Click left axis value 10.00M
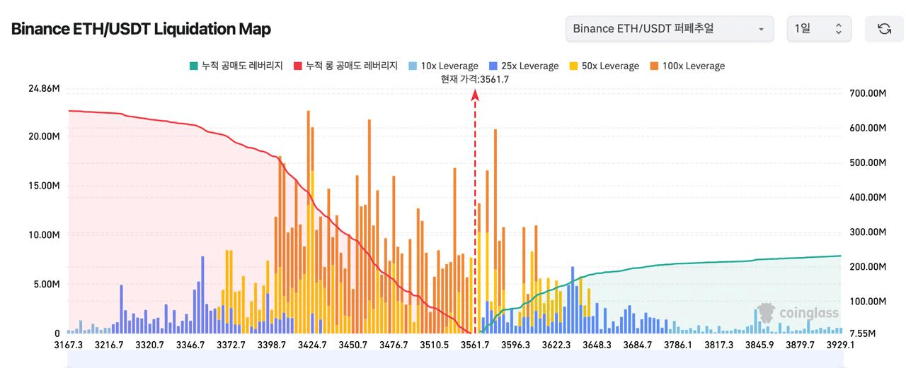906x368 pixels. (x=44, y=235)
